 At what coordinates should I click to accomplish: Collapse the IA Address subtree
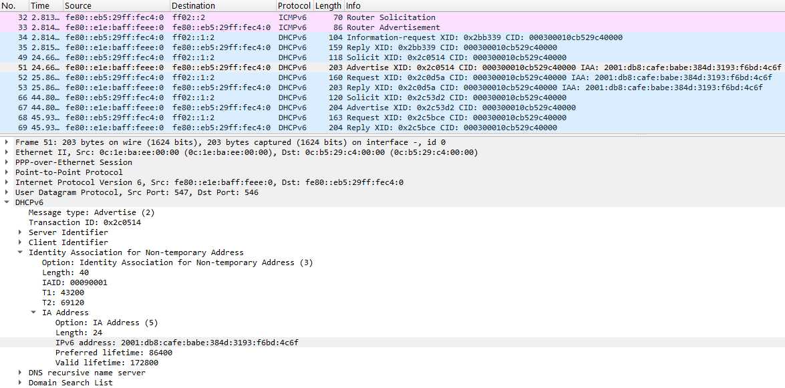33,313
